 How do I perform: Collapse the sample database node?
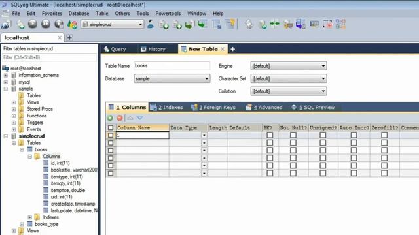[x=6, y=89]
